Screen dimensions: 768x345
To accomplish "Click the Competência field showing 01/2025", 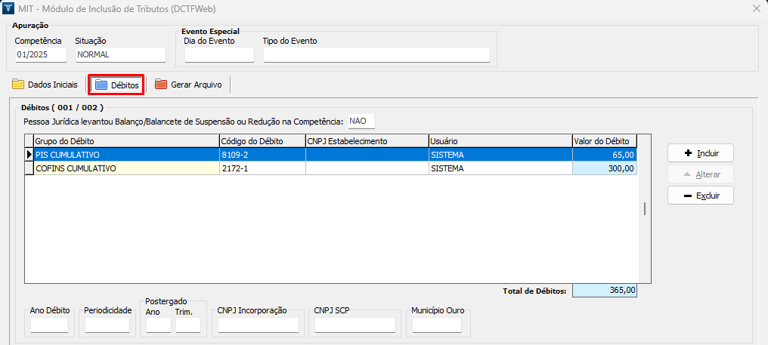I will [41, 54].
